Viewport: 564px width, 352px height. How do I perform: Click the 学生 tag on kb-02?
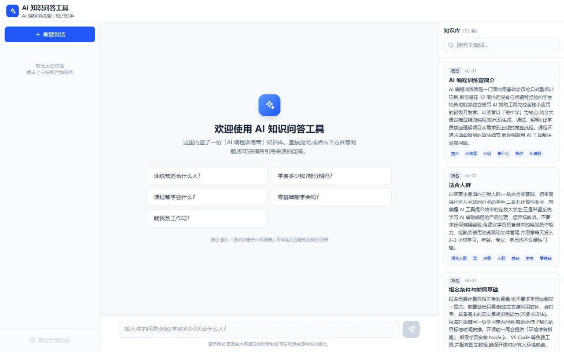[x=529, y=258]
